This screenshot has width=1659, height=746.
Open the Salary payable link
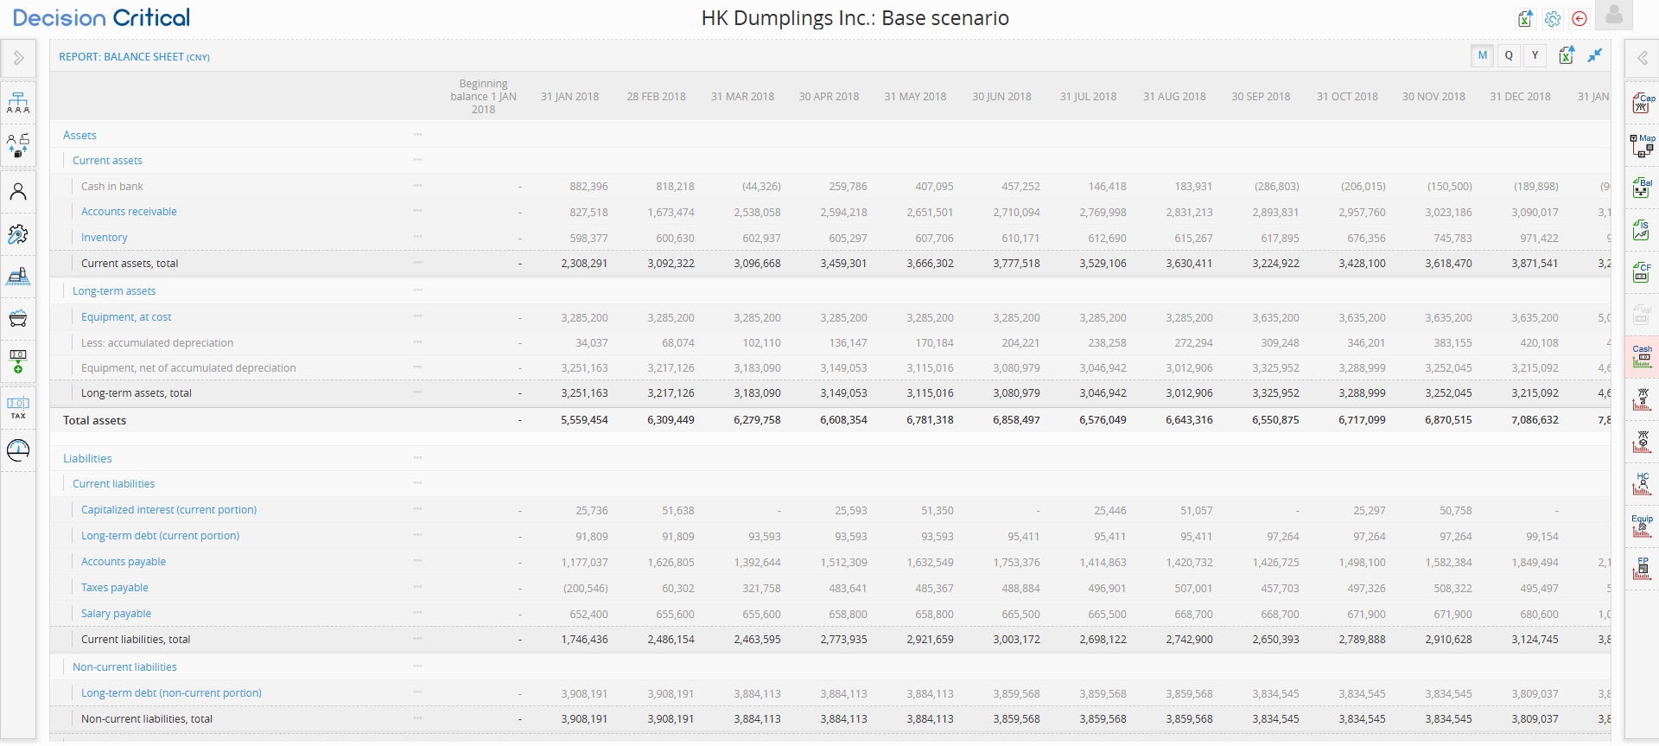[116, 613]
